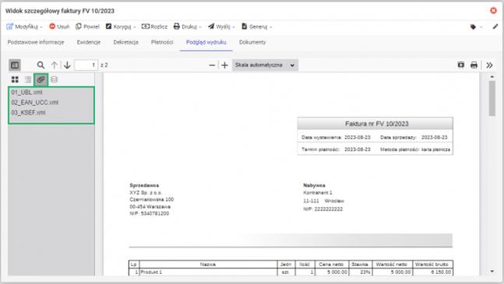Click the download document icon

[460, 65]
